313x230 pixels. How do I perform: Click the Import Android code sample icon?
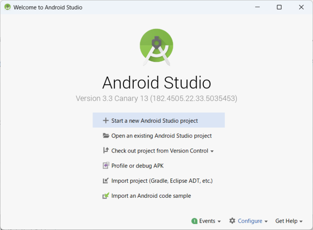click(x=106, y=196)
